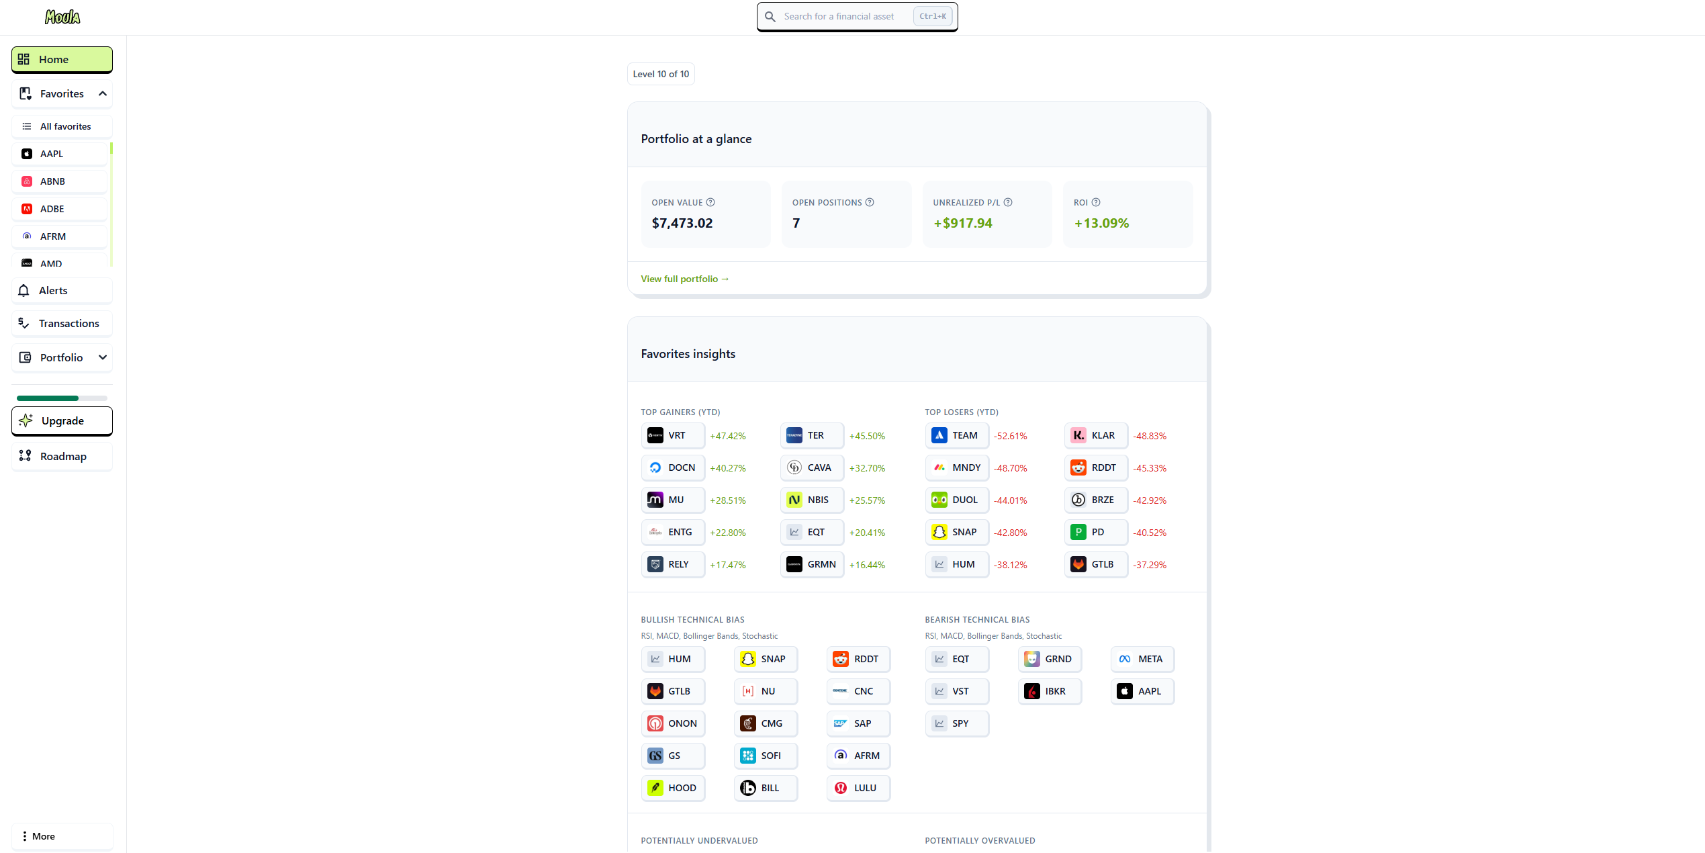This screenshot has width=1705, height=853.
Task: Click the Open Value help icon
Action: [x=710, y=202]
